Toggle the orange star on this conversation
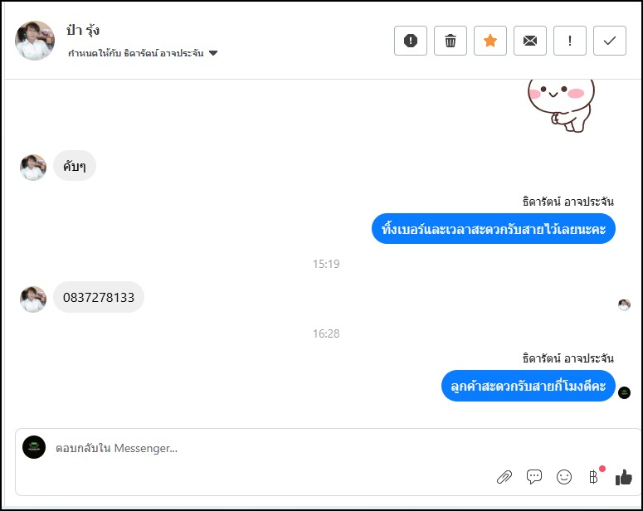 [490, 41]
